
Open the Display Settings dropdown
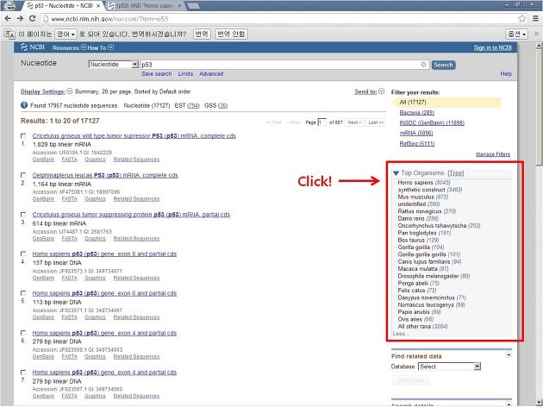[x=46, y=91]
